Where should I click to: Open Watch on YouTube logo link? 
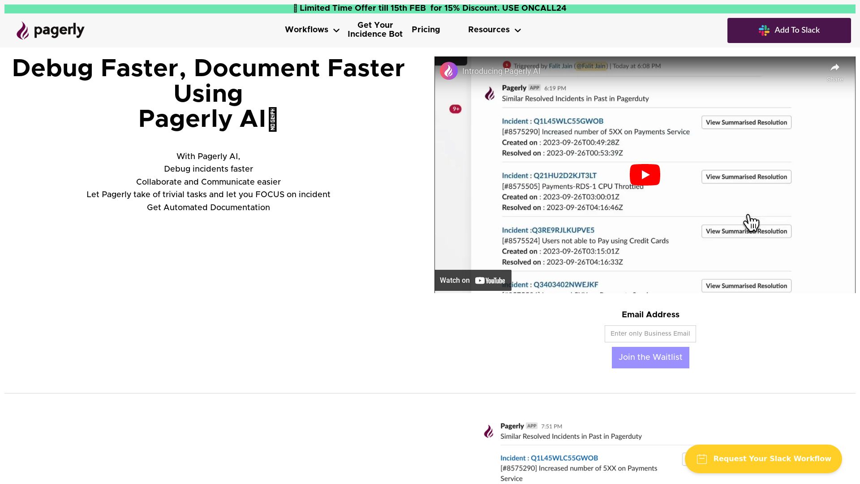click(x=490, y=281)
